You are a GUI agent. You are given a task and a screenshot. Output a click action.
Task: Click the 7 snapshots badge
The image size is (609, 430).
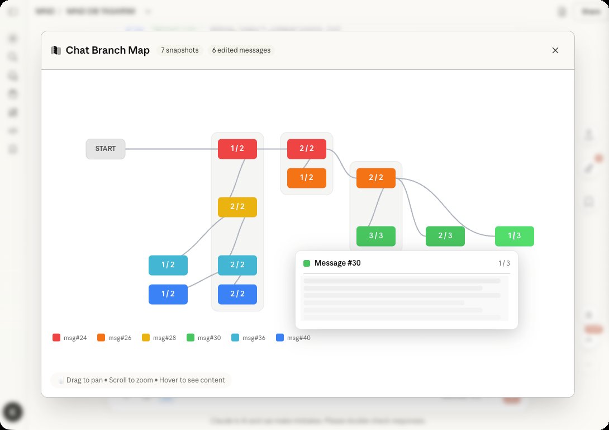179,50
